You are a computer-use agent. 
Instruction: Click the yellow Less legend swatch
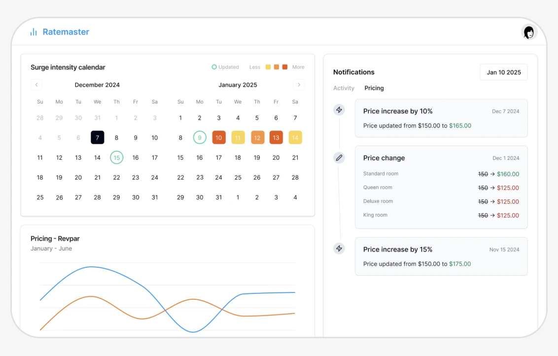coord(269,67)
